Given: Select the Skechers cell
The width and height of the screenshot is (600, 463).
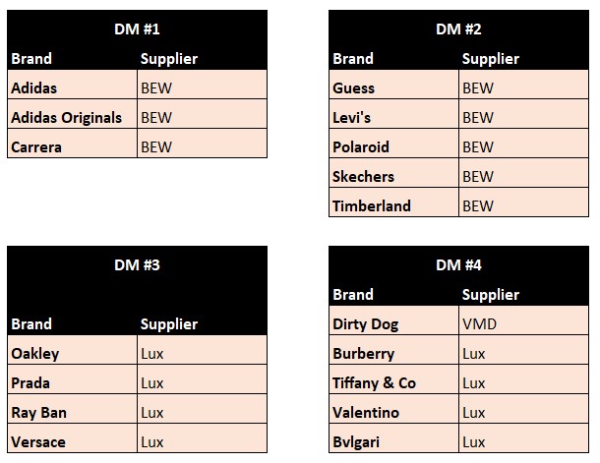Looking at the screenshot, I should 393,176.
